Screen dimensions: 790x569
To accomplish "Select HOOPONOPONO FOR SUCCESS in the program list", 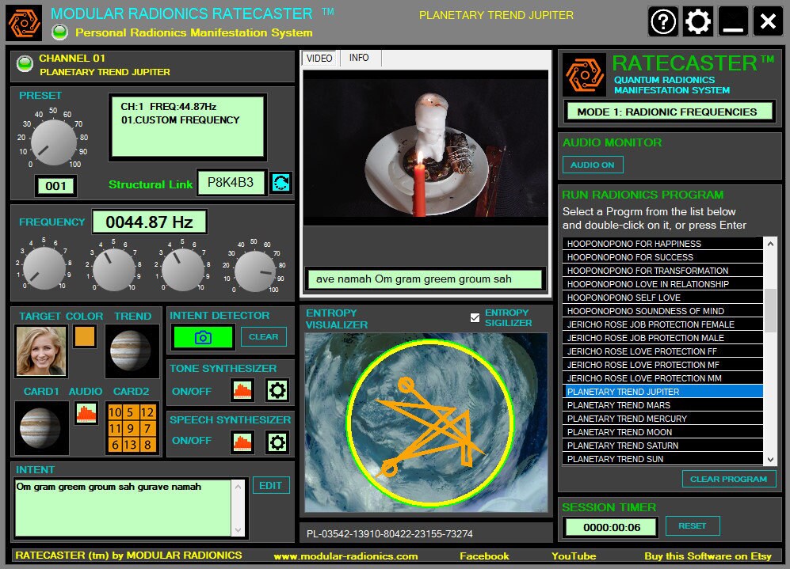I will [617, 256].
